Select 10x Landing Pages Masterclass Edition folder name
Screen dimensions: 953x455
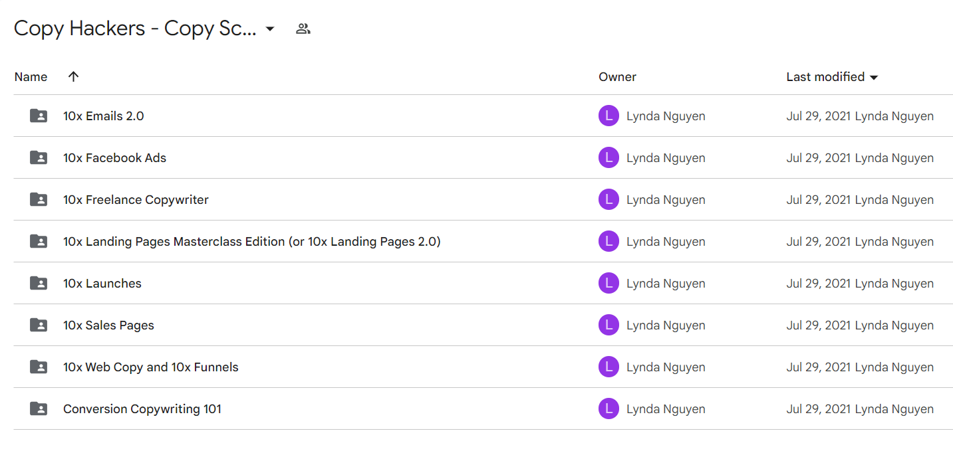252,242
